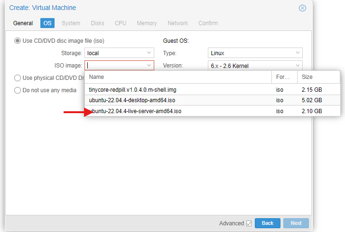
Task: Open the Guest OS Type dropdown
Action: coord(255,53)
